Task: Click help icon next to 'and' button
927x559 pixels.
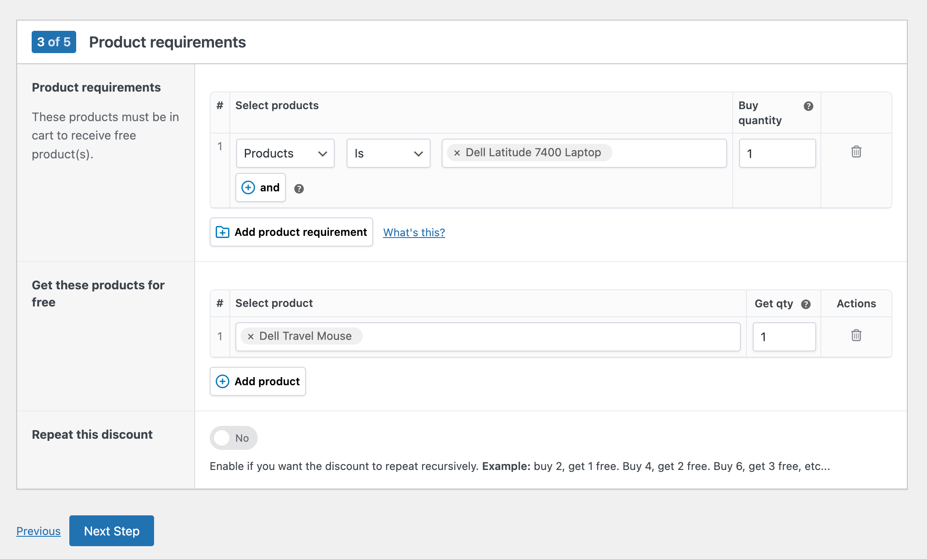Action: pos(299,189)
